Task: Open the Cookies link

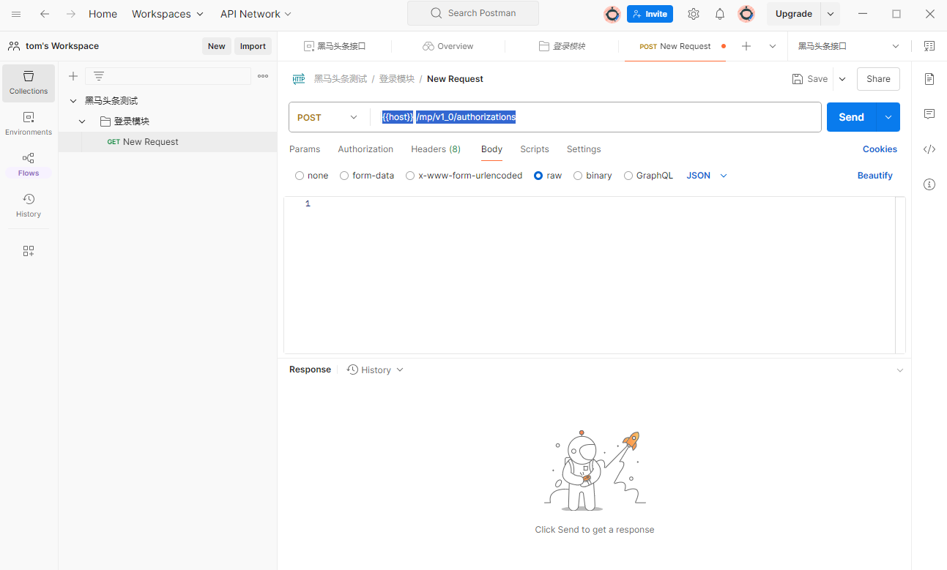Action: (x=880, y=149)
